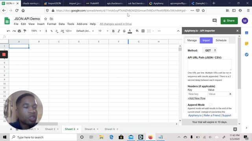Screen dimensions: 252x141
Task: Click +Add New Row link
Action: pos(196,98)
